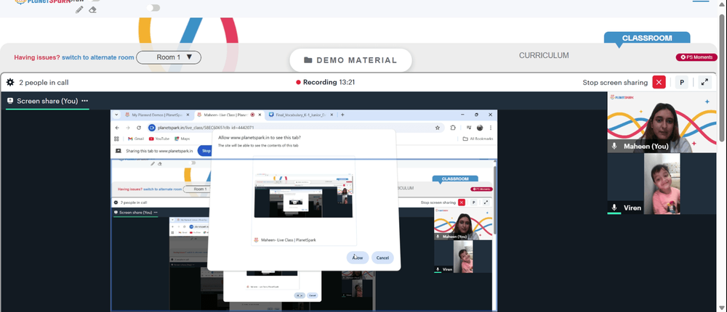Click the microphone icon on Viren's tile
The width and height of the screenshot is (727, 312).
614,208
